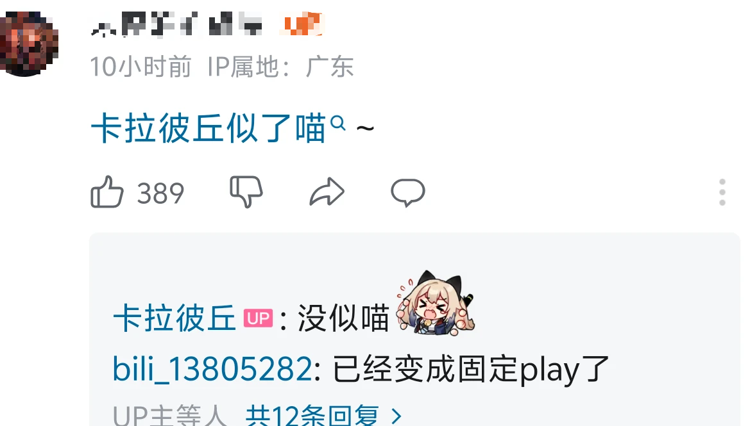Image resolution: width=750 pixels, height=426 pixels.
Task: Like the comment with the thumbs-up icon
Action: pyautogui.click(x=107, y=192)
